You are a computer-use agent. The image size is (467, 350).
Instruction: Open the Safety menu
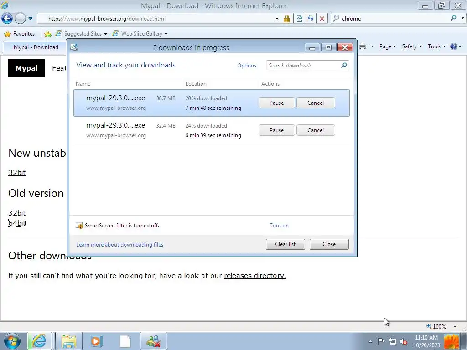coord(412,46)
